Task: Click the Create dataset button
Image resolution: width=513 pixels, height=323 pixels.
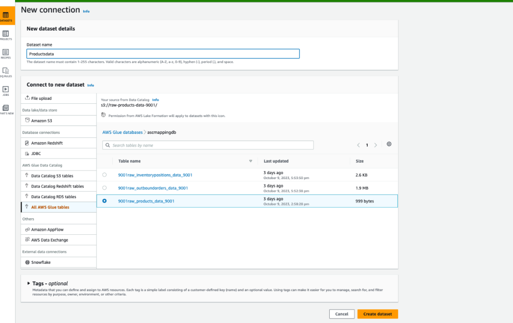Action: tap(377, 313)
